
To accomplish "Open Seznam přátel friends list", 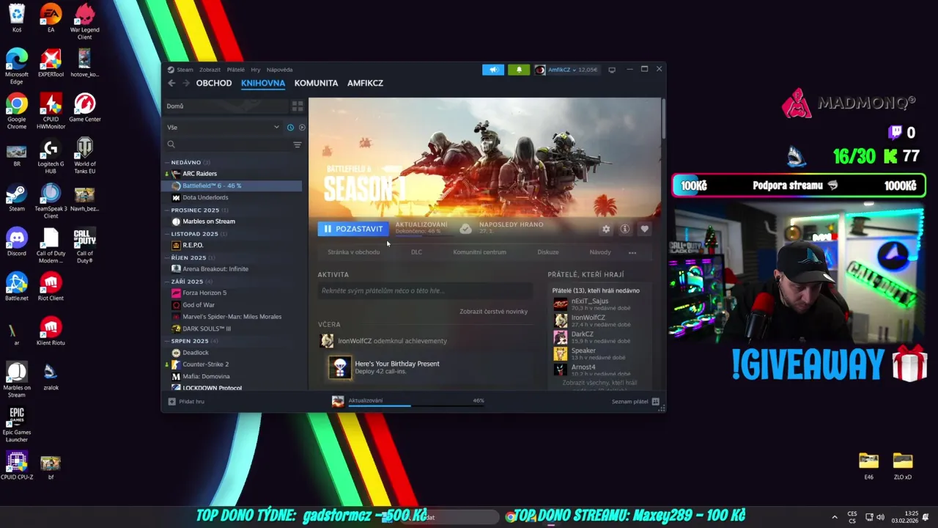I will click(x=635, y=401).
